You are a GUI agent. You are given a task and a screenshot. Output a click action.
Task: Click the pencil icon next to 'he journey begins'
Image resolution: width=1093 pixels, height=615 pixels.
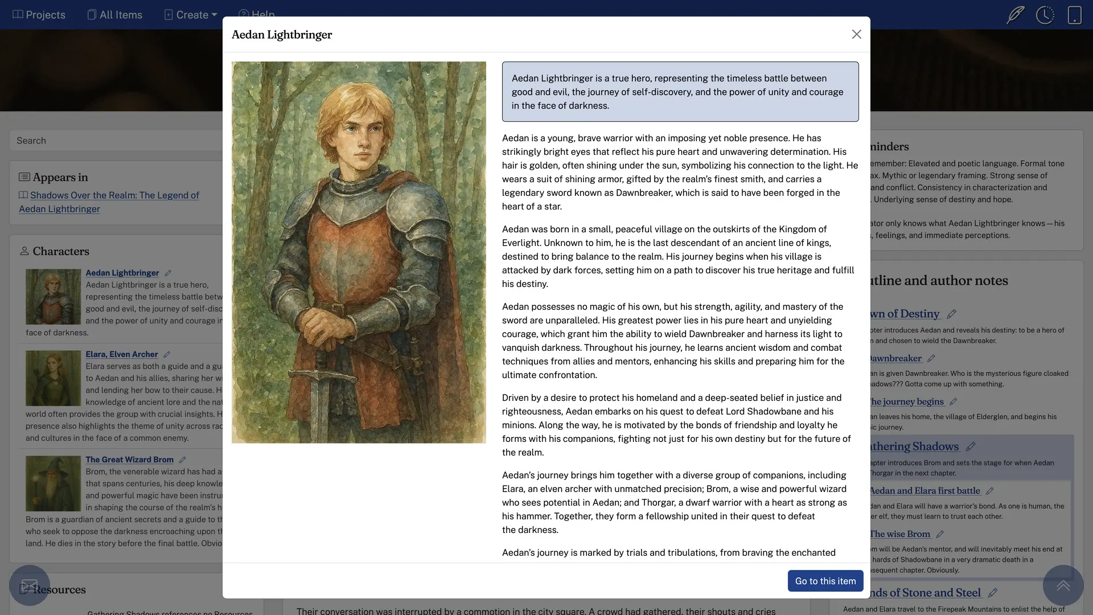tap(954, 402)
